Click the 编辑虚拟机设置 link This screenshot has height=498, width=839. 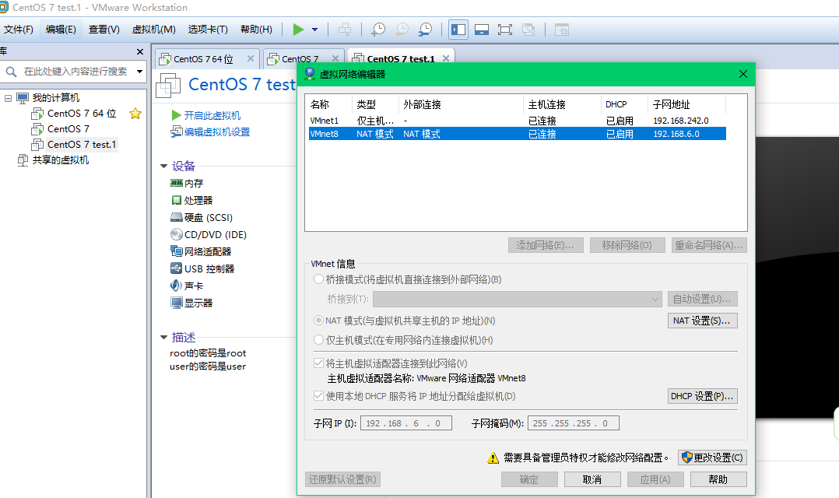(216, 132)
